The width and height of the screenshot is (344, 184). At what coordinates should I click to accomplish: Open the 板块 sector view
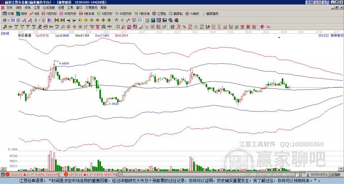[21, 13]
